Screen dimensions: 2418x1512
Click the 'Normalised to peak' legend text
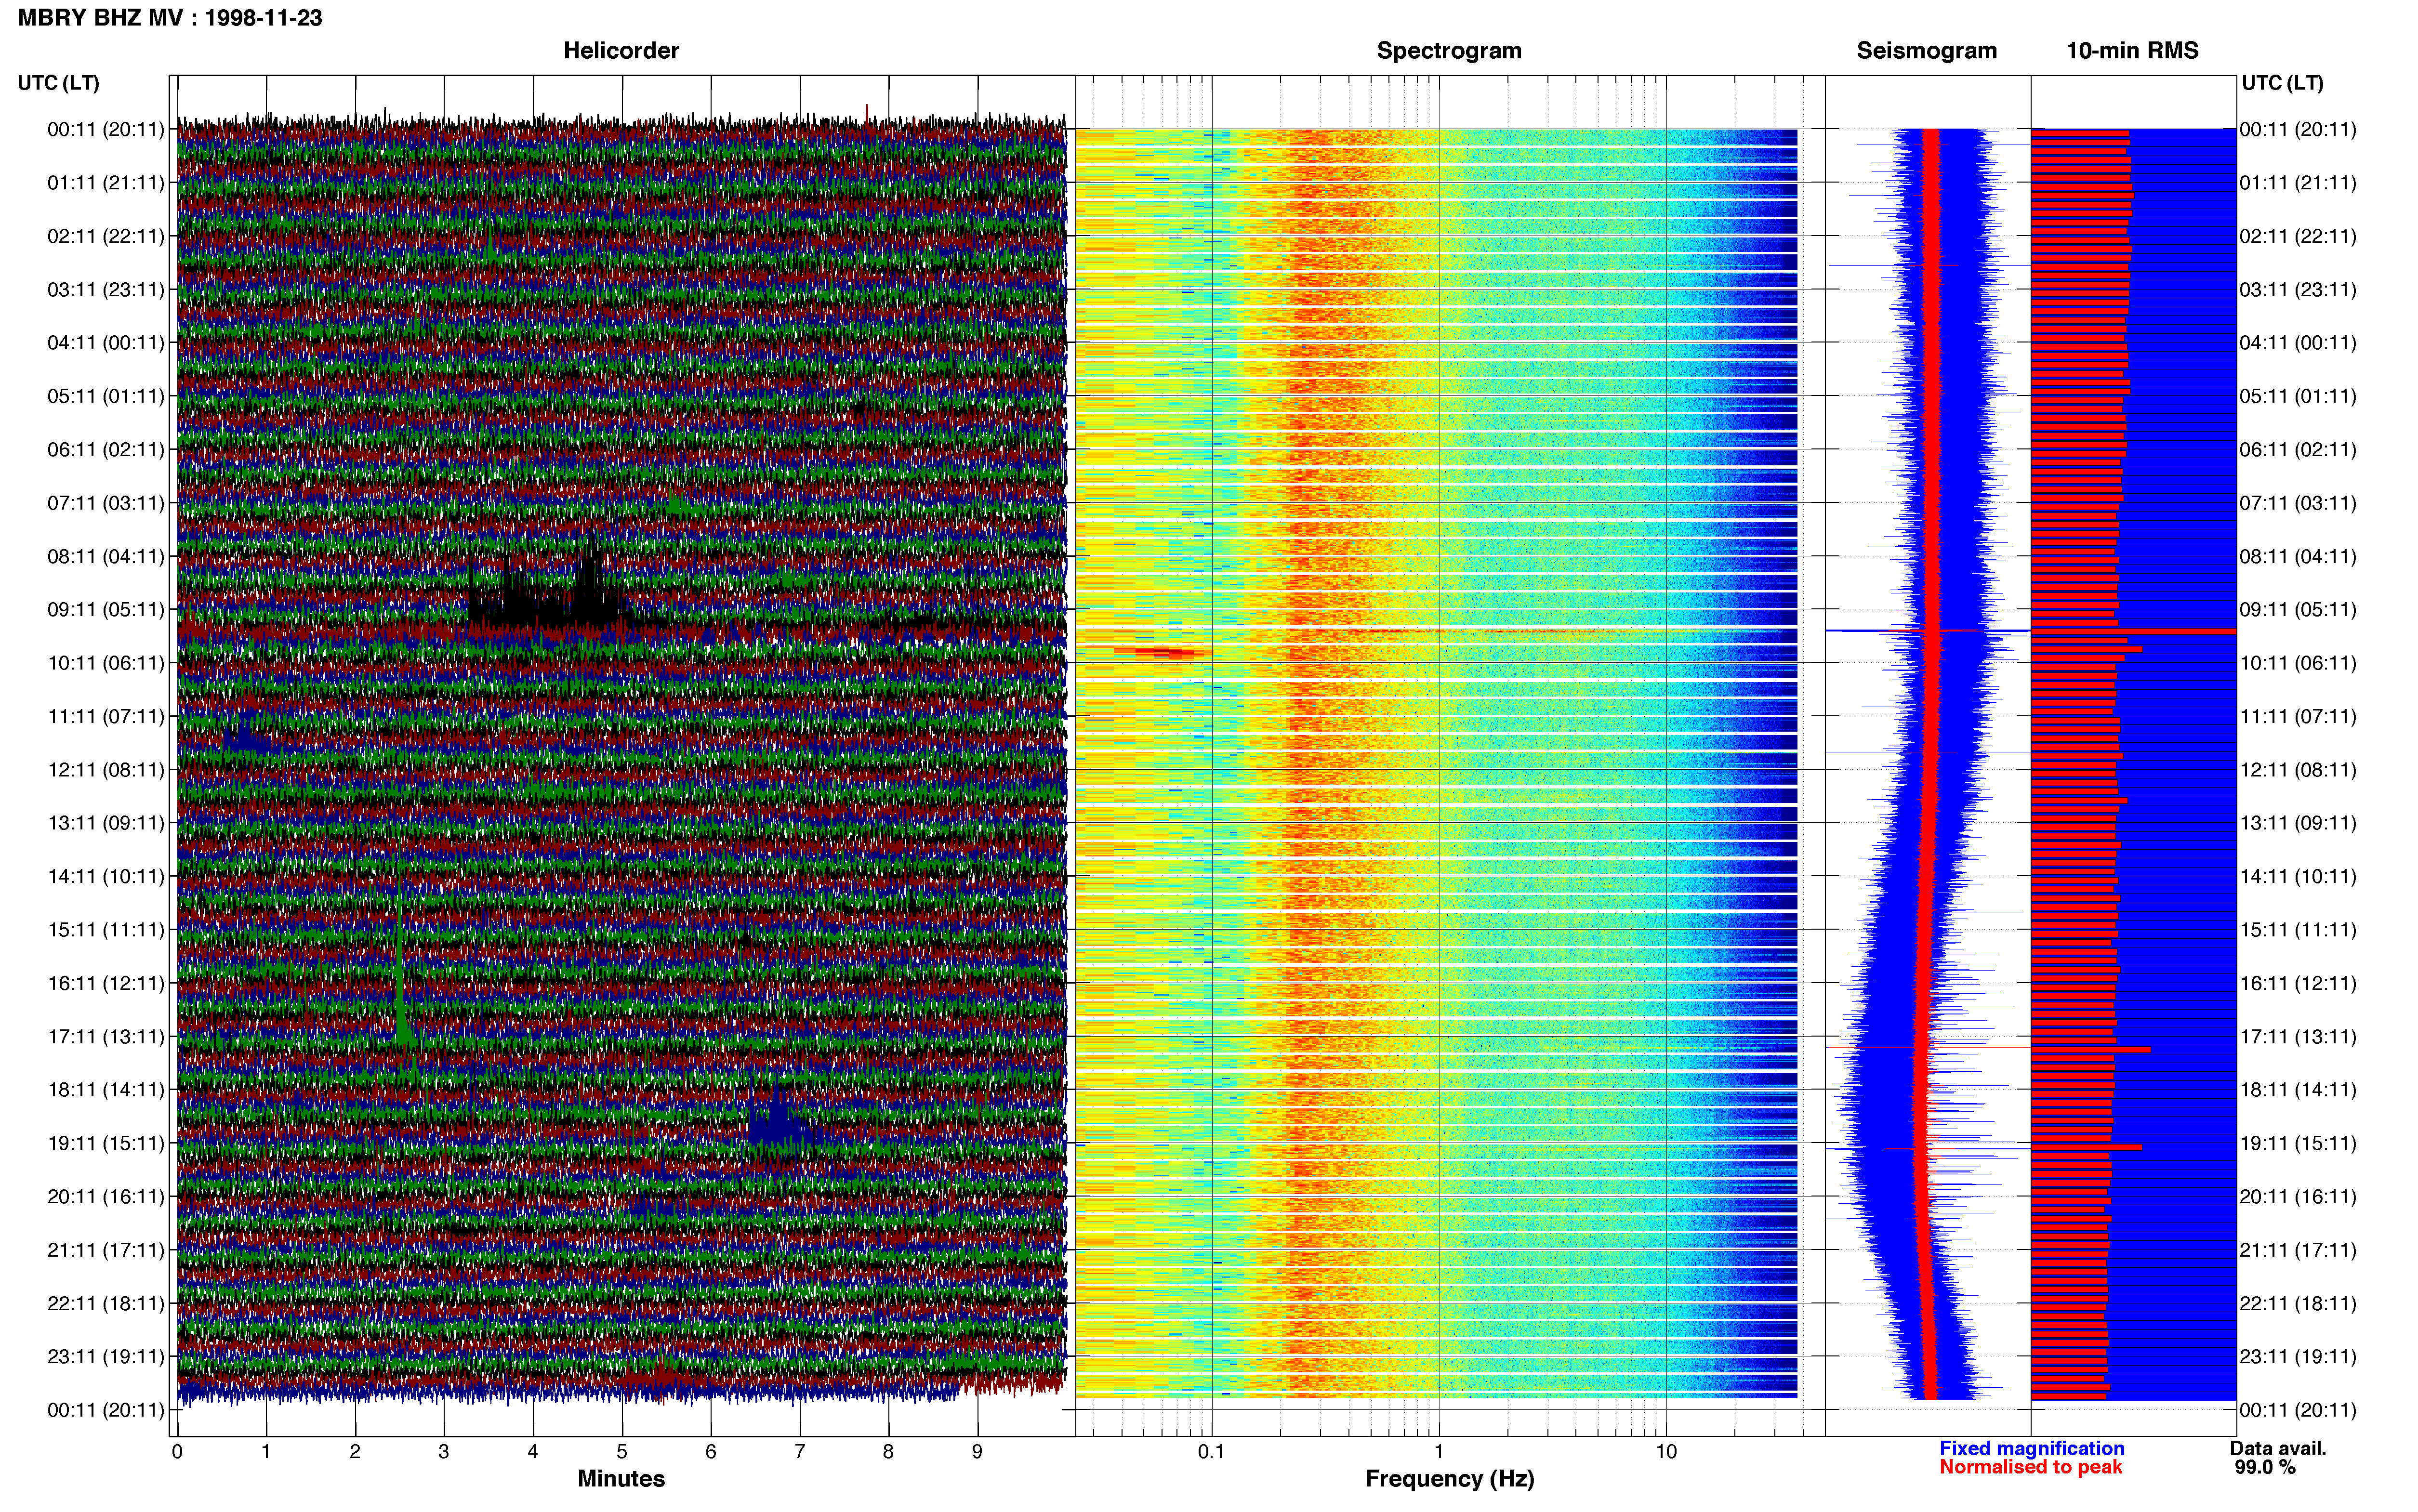point(2031,1467)
